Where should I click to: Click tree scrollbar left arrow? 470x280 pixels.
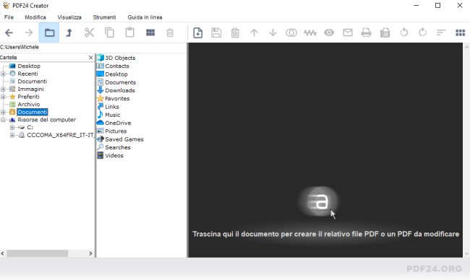[x=3, y=253]
